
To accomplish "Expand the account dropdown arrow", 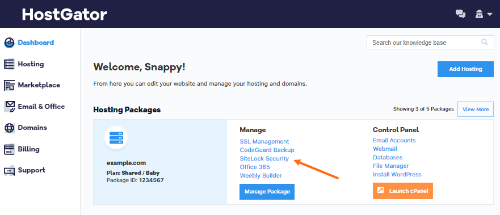I will [490, 14].
